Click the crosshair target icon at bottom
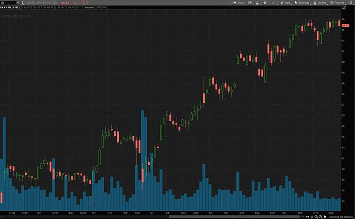The height and width of the screenshot is (219, 355). pyautogui.click(x=312, y=217)
